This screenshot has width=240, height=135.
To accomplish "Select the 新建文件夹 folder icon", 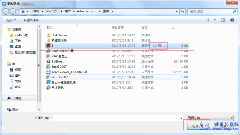I will (x=48, y=40).
